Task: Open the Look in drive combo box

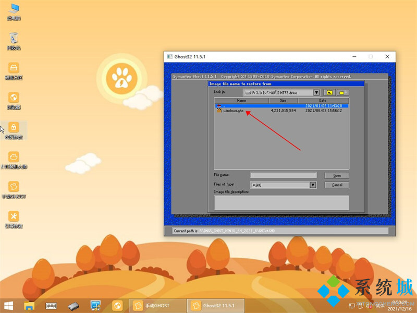Action: [281, 93]
